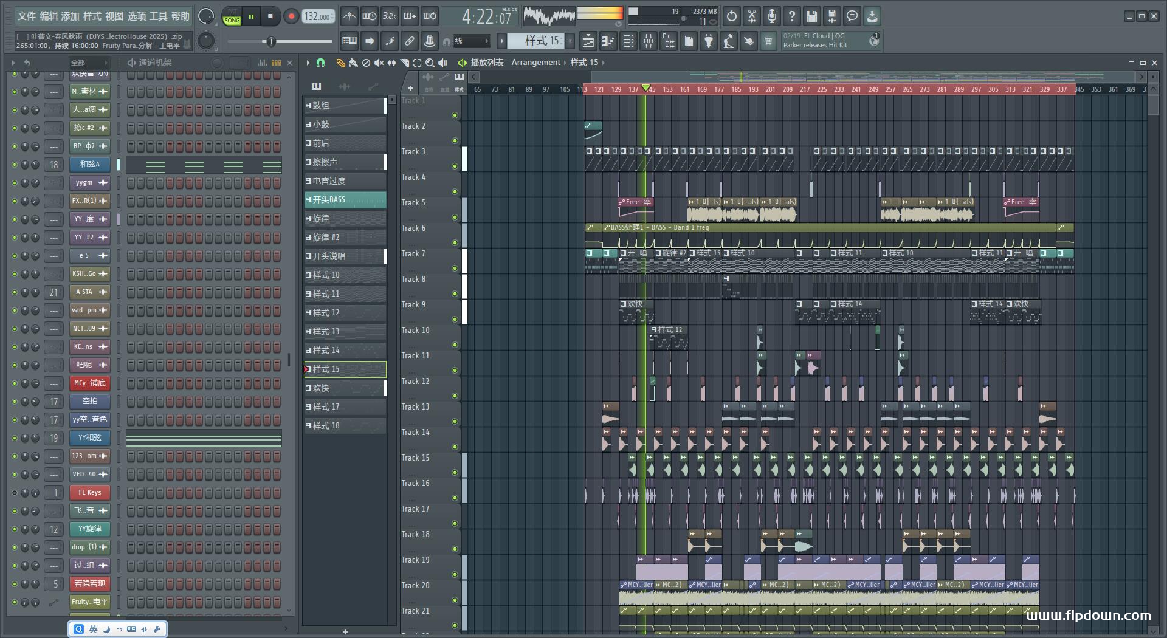Click the export audio render icon
The height and width of the screenshot is (638, 1167).
click(x=832, y=16)
